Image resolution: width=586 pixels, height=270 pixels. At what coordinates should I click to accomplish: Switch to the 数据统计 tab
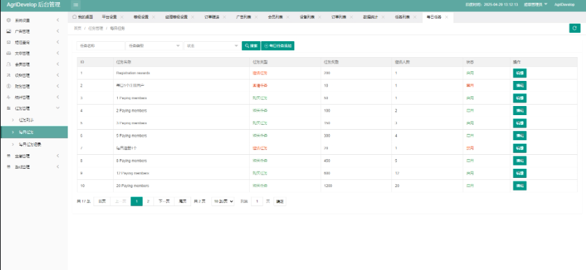click(370, 17)
